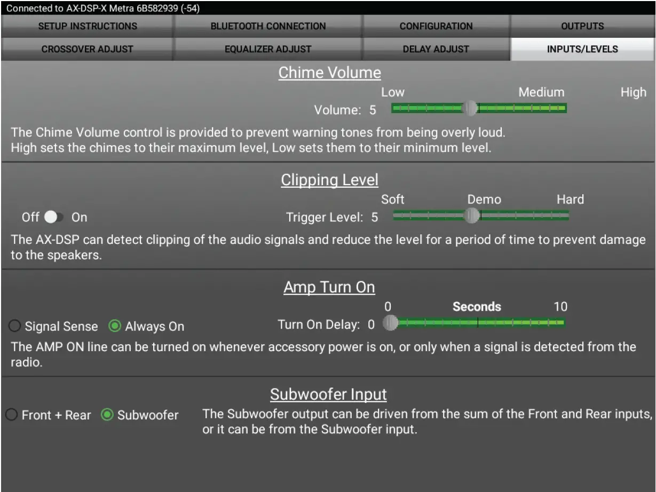Click the Demo marker above the Trigger Level slider
This screenshot has width=656, height=492.
tap(484, 200)
